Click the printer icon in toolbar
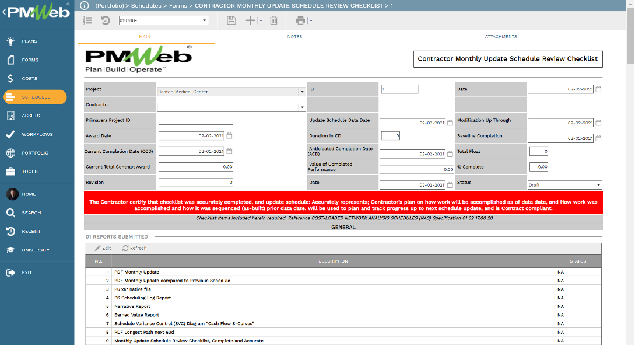This screenshot has height=346, width=635. (x=300, y=20)
